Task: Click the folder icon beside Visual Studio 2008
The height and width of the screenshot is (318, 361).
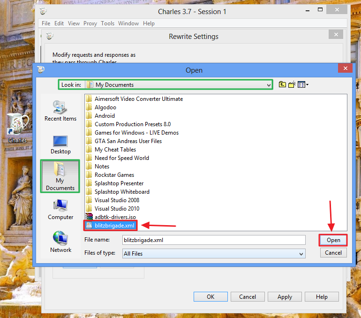Action: tap(89, 200)
